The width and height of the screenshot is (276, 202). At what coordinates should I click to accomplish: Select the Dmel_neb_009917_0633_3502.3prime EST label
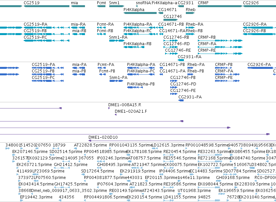pyautogui.click(x=69, y=191)
